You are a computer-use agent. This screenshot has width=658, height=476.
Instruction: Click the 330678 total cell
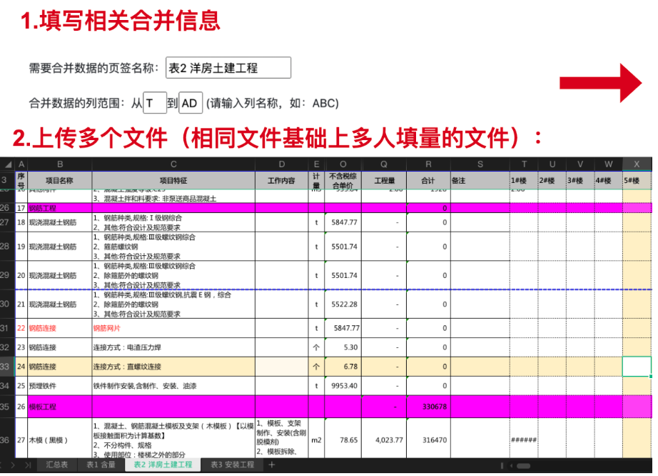click(428, 407)
